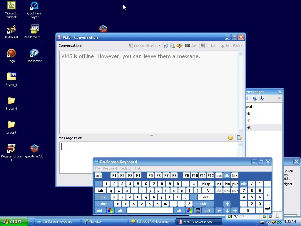Set status to online green user icon
This screenshot has height=226, width=301.
pyautogui.click(x=264, y=216)
